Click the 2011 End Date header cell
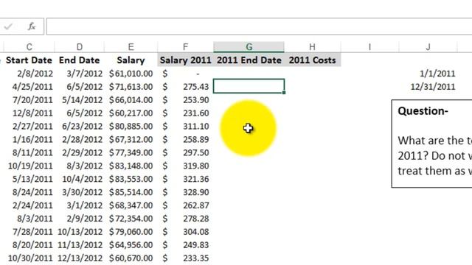The height and width of the screenshot is (265, 472). point(249,60)
